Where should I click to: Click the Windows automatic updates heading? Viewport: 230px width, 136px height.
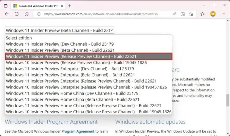pyautogui.click(x=150, y=122)
